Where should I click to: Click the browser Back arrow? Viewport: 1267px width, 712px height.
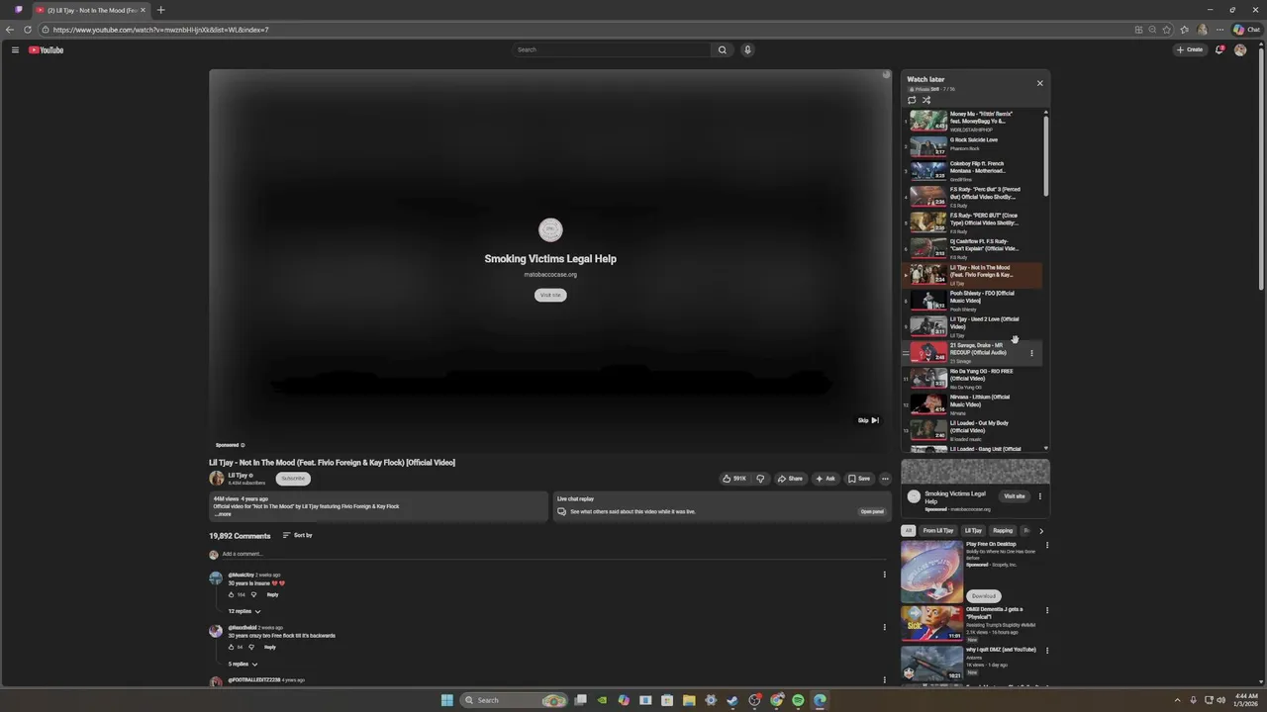[x=10, y=30]
